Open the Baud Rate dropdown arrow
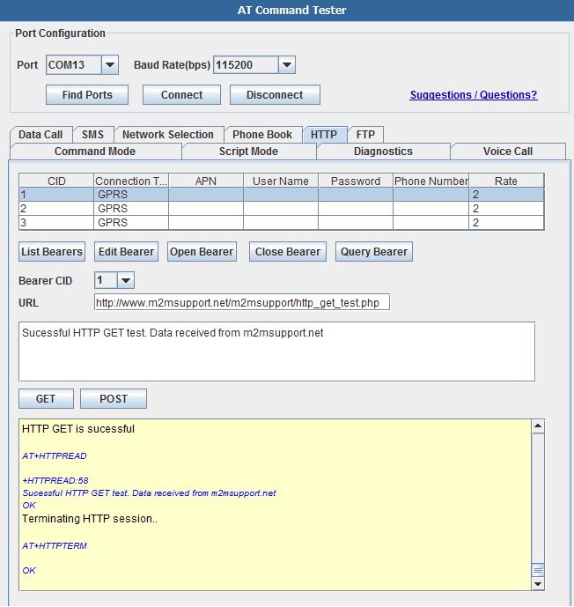 (x=287, y=64)
